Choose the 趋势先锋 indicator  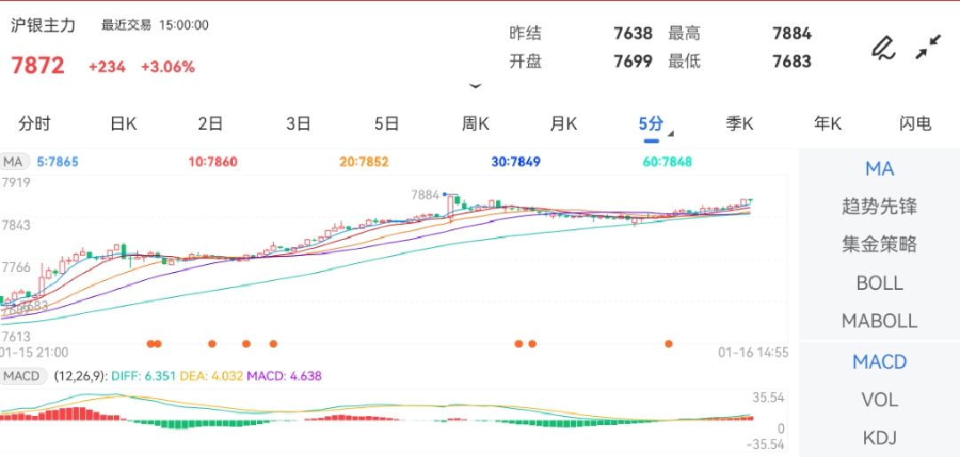click(x=879, y=206)
